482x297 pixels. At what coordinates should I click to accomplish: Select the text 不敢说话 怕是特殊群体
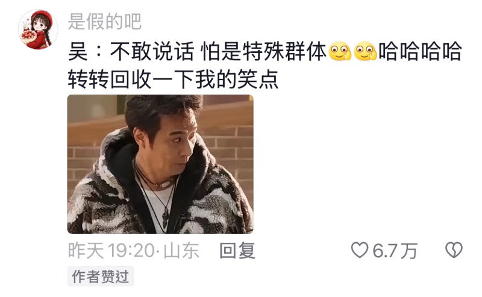(218, 51)
